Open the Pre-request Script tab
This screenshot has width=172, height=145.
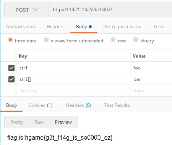tap(123, 27)
